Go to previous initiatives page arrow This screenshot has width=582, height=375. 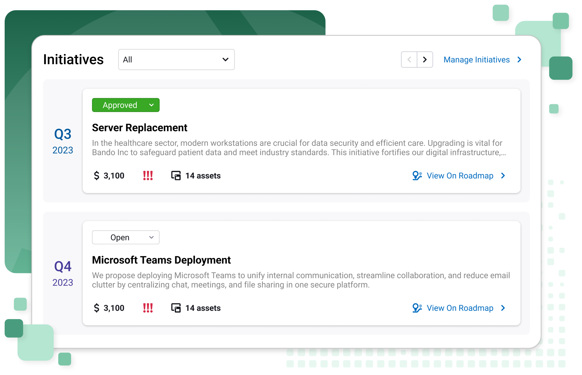pos(409,60)
